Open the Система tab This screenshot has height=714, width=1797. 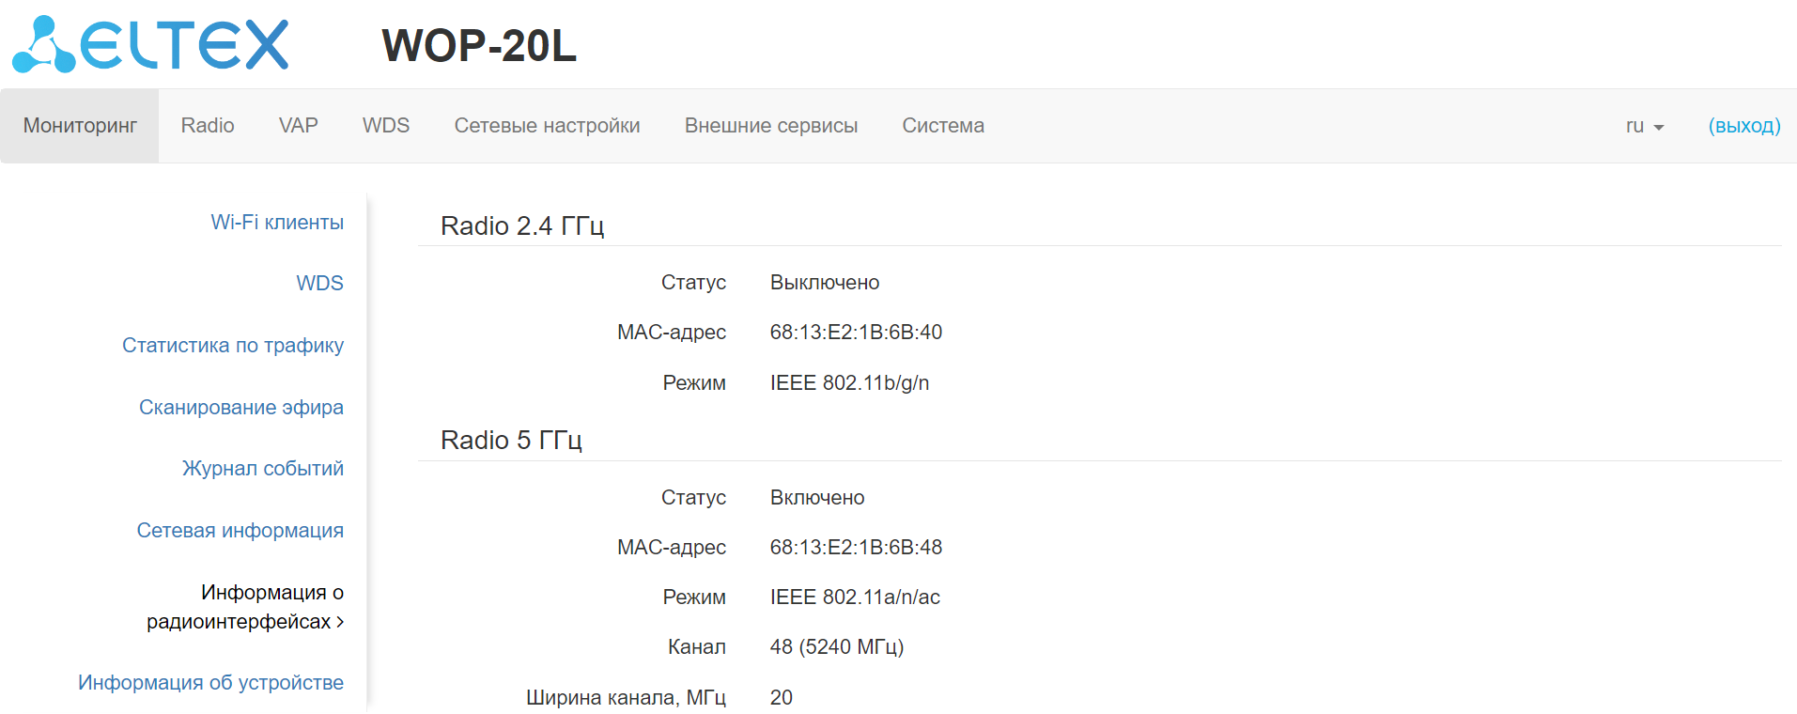click(x=943, y=126)
